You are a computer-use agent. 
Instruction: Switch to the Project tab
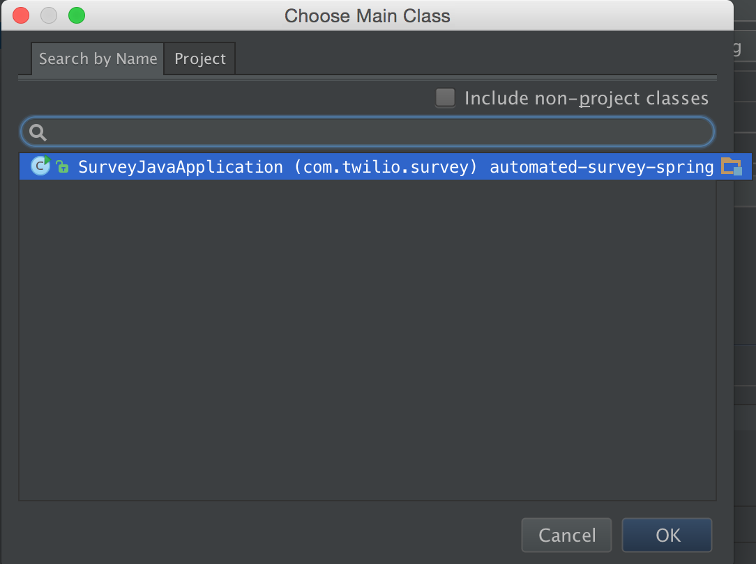coord(199,58)
